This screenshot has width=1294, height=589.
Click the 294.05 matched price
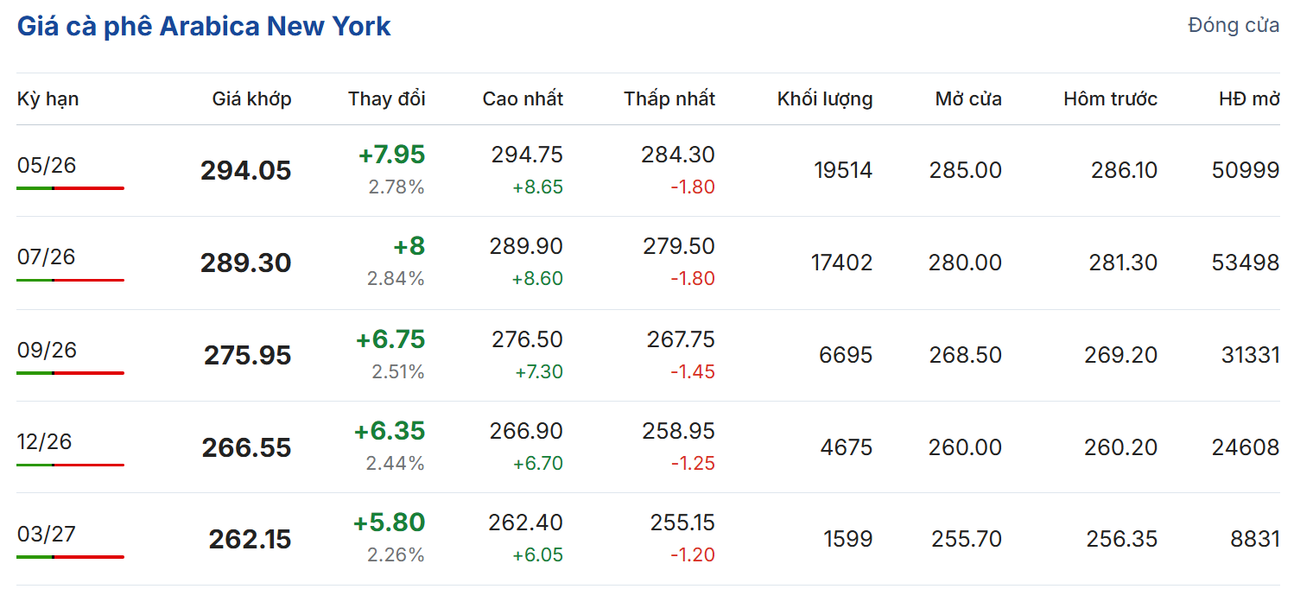pyautogui.click(x=245, y=171)
